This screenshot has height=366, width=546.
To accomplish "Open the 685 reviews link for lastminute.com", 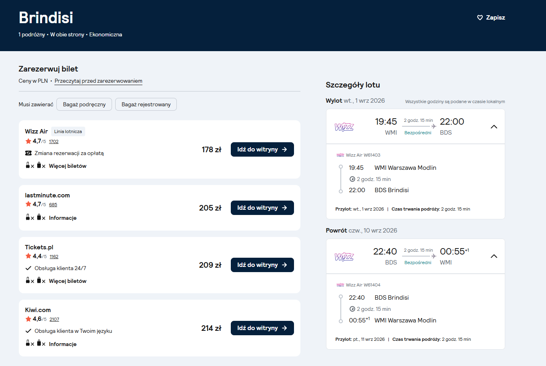I will click(53, 205).
